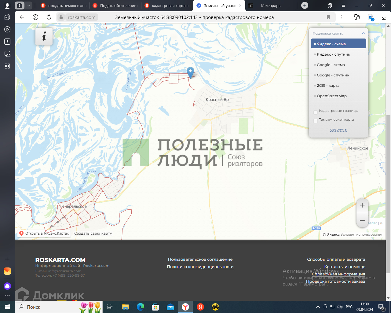Open Windows Task View
This screenshot has height=313, width=391.
click(110, 307)
